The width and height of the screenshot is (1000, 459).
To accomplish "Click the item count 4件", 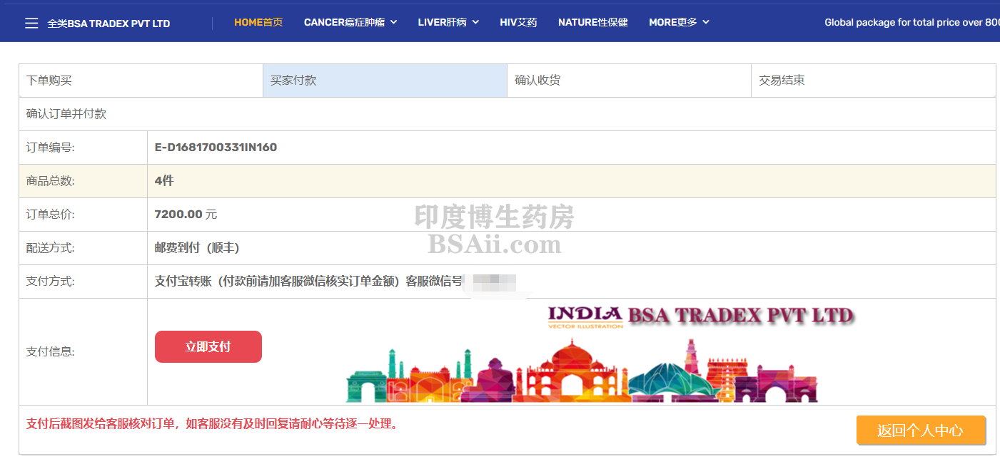I will coord(164,181).
